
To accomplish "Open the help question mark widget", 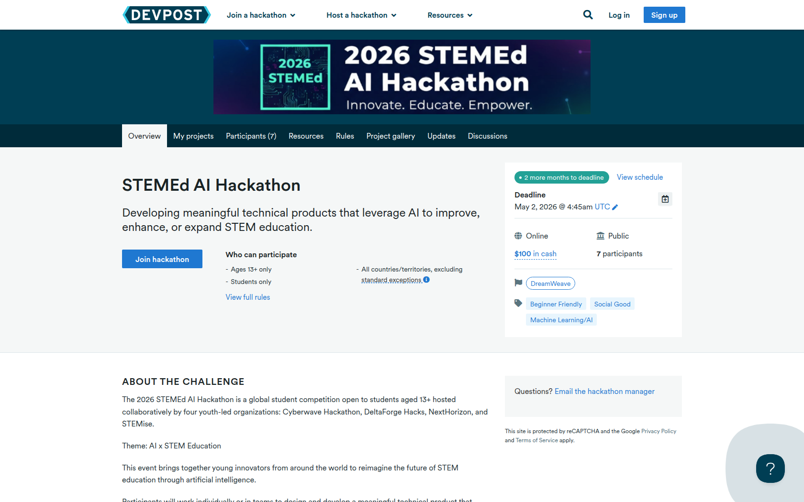I will pyautogui.click(x=770, y=468).
